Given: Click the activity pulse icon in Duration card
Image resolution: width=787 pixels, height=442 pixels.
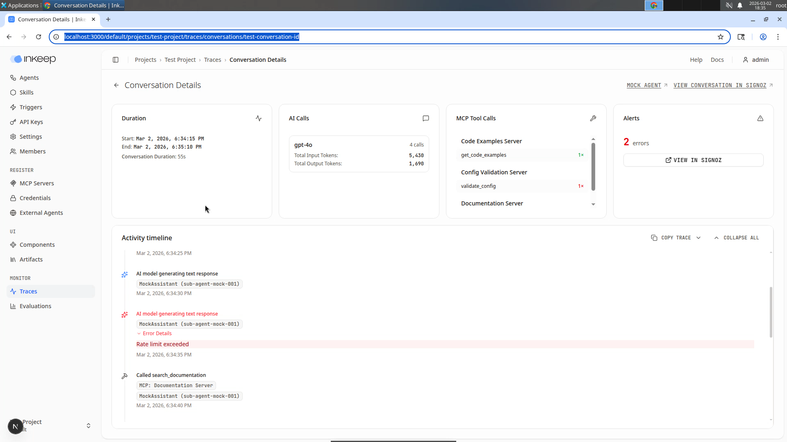Looking at the screenshot, I should pyautogui.click(x=259, y=118).
